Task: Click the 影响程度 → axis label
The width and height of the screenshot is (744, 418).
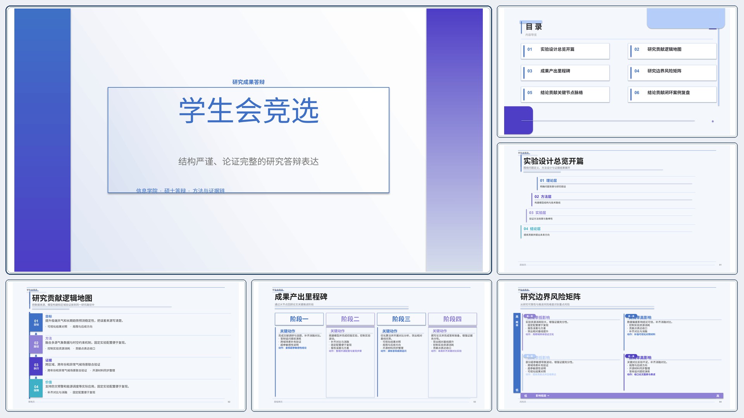Action: point(542,396)
